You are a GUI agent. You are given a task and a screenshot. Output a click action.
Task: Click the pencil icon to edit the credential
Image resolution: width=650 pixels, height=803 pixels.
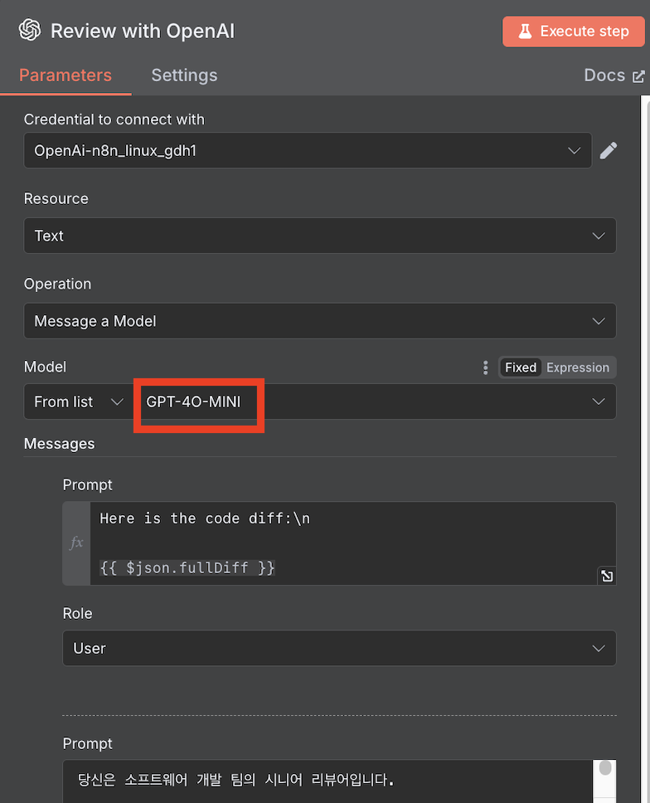click(608, 151)
